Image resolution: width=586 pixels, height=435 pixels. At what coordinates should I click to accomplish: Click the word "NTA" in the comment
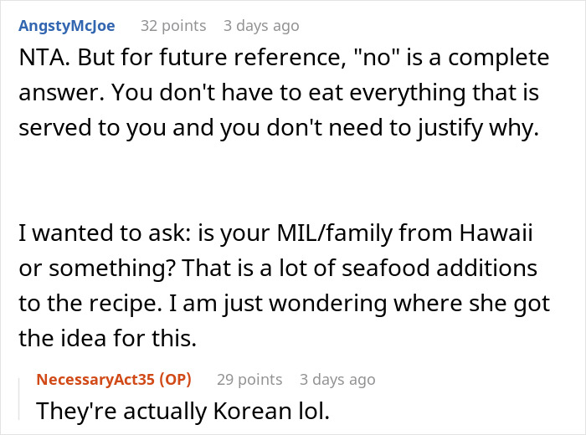(x=39, y=59)
